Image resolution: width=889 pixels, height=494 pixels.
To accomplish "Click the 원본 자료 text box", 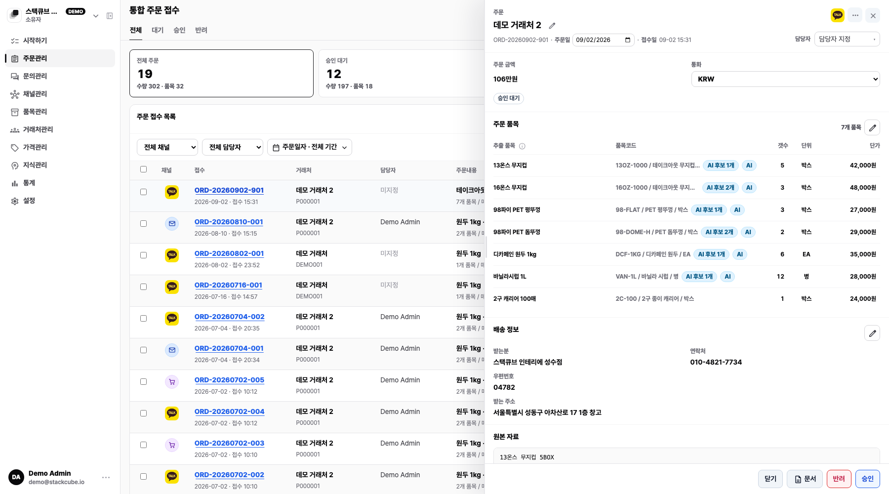I will click(x=687, y=456).
